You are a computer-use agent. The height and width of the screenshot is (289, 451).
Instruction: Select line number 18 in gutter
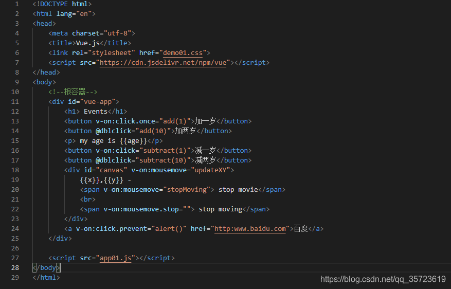click(15, 170)
